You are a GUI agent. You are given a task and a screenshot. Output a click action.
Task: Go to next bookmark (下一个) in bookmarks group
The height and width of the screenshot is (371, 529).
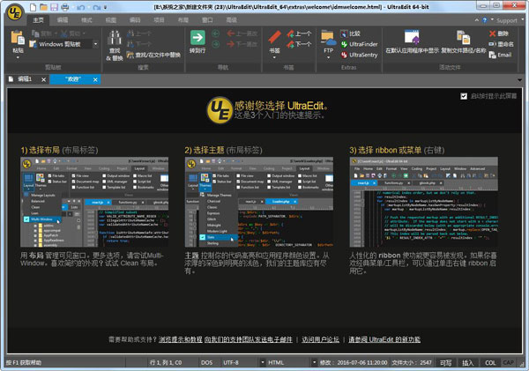(x=299, y=44)
